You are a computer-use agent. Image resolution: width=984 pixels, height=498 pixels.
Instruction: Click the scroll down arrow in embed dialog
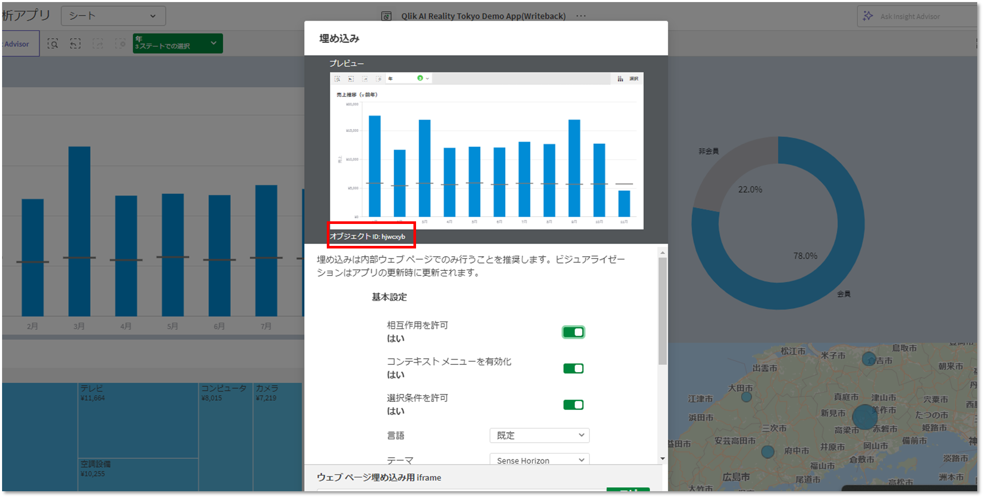point(662,459)
